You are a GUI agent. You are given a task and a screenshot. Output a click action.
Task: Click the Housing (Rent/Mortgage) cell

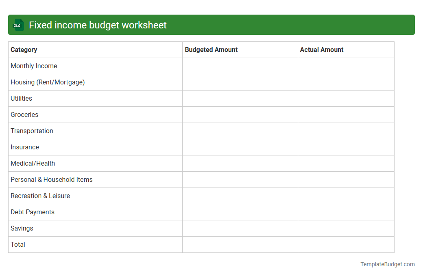point(48,82)
